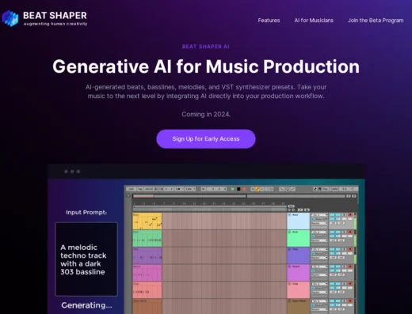Click the tempo value field
412x314 pixels.
pos(149,189)
